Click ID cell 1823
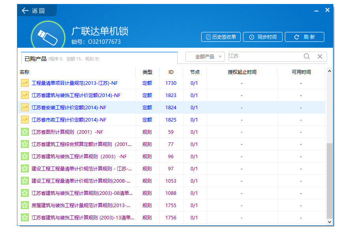 point(171,95)
